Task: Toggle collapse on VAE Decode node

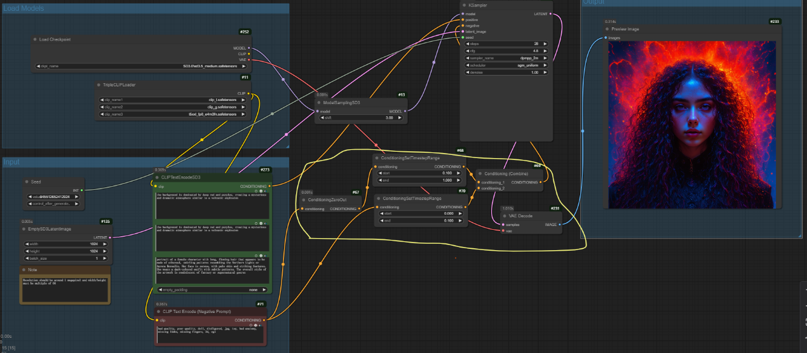Action: pos(505,216)
